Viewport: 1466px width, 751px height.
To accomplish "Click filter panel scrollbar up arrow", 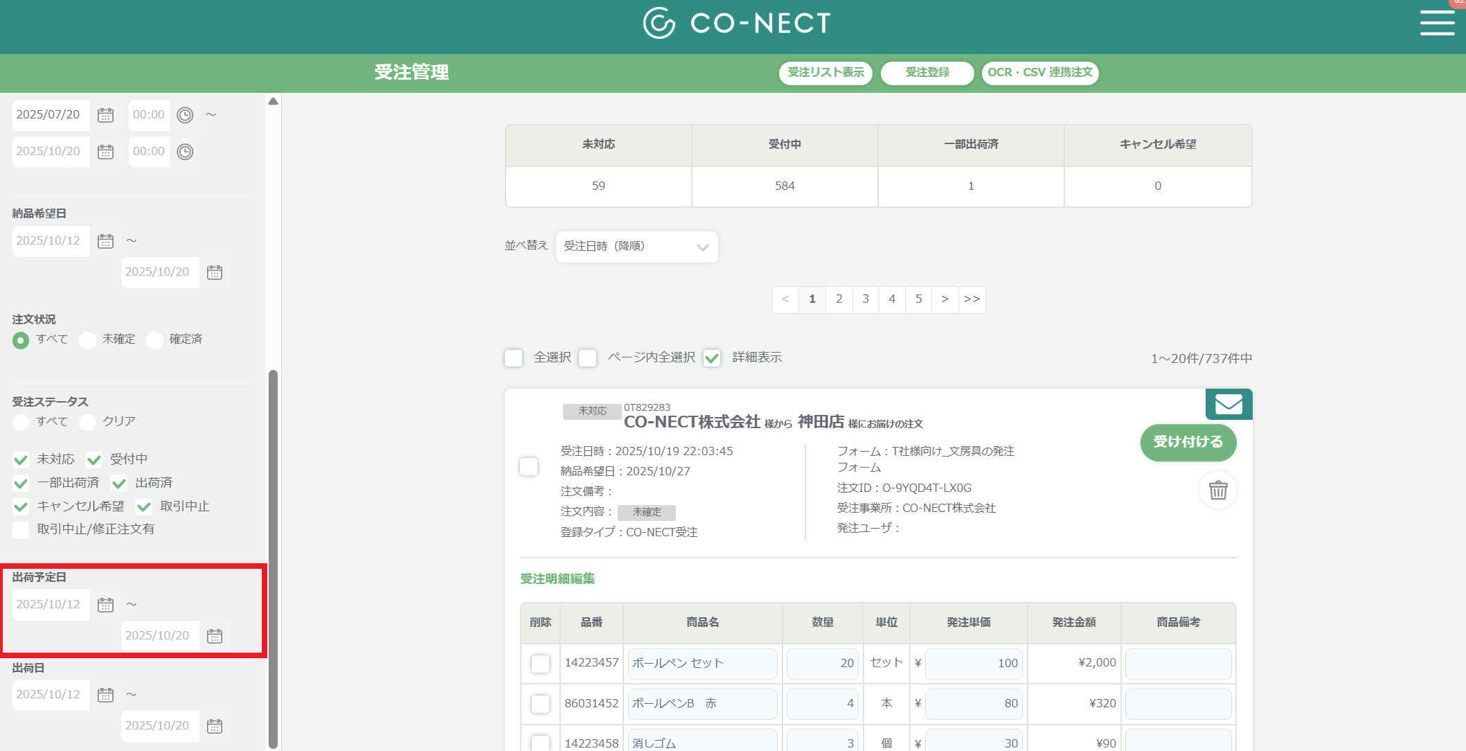I will pos(274,101).
